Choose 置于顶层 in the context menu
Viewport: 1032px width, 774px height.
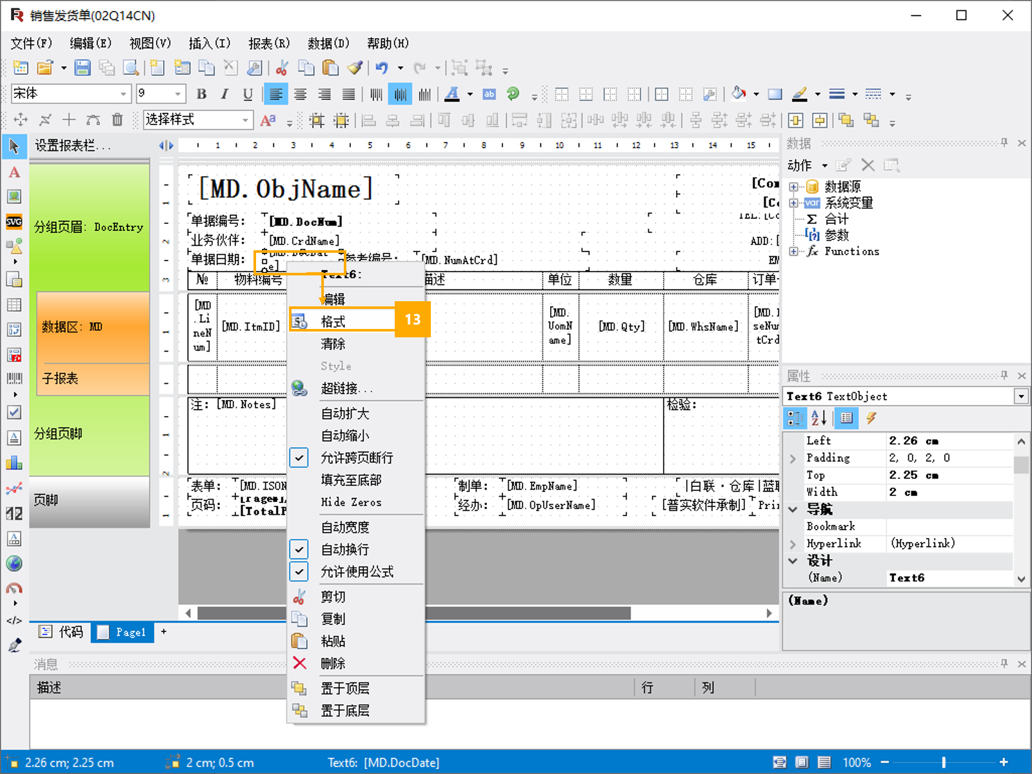tap(357, 688)
